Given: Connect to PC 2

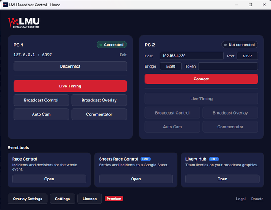Looking at the screenshot, I should (x=202, y=79).
